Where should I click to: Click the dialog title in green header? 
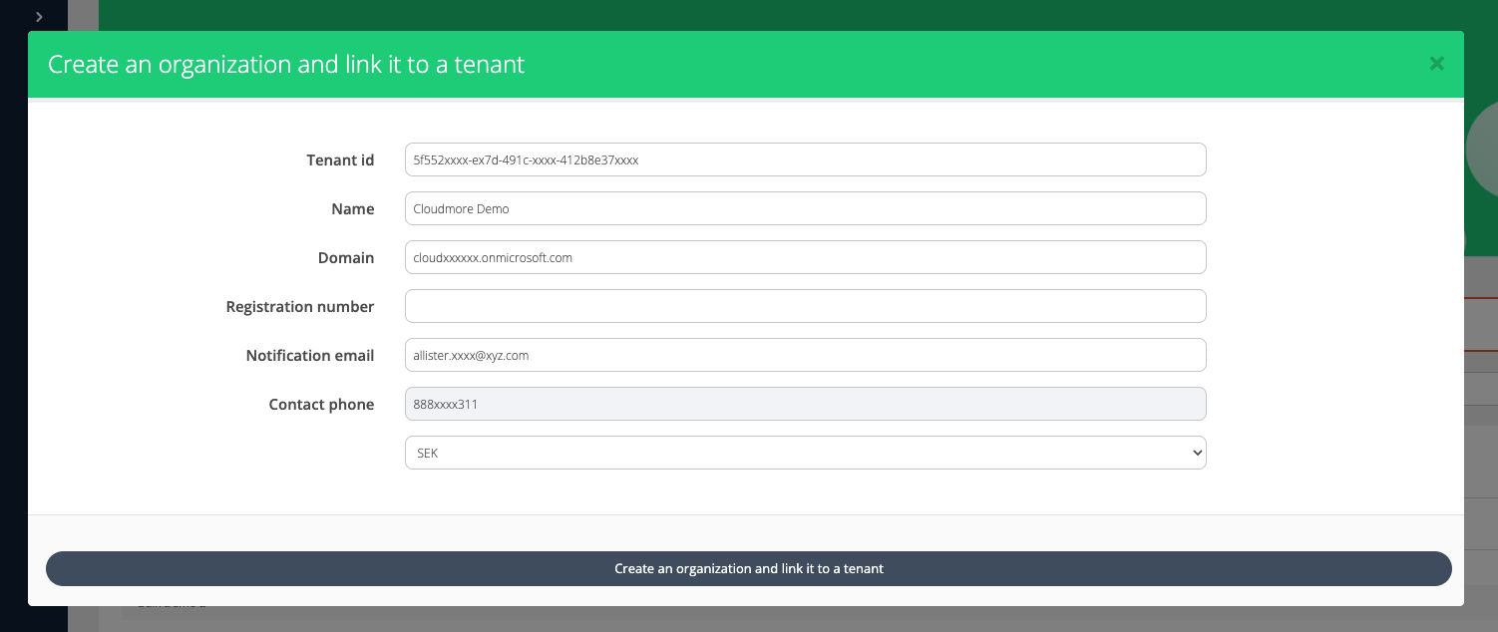tap(286, 65)
